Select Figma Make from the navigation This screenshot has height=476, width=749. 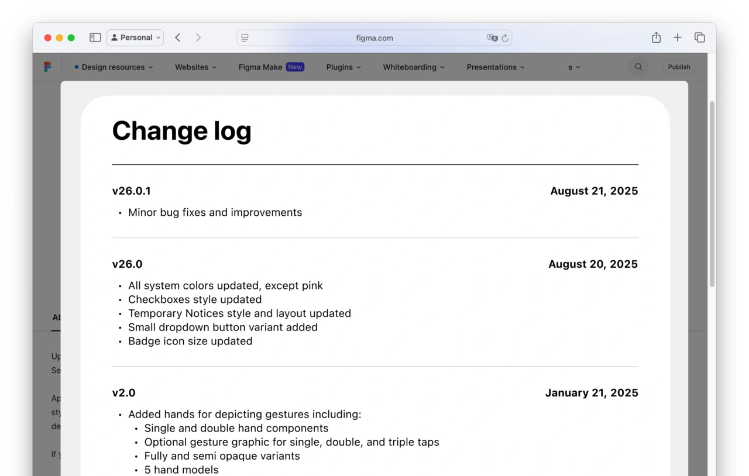click(x=260, y=67)
